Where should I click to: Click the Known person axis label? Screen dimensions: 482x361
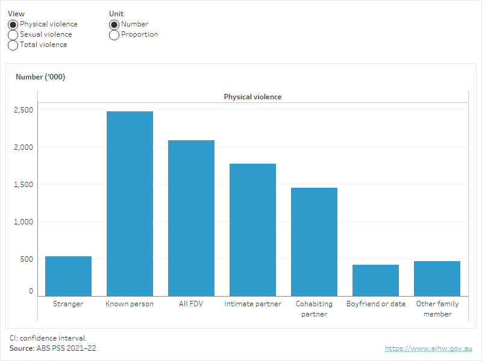130,304
